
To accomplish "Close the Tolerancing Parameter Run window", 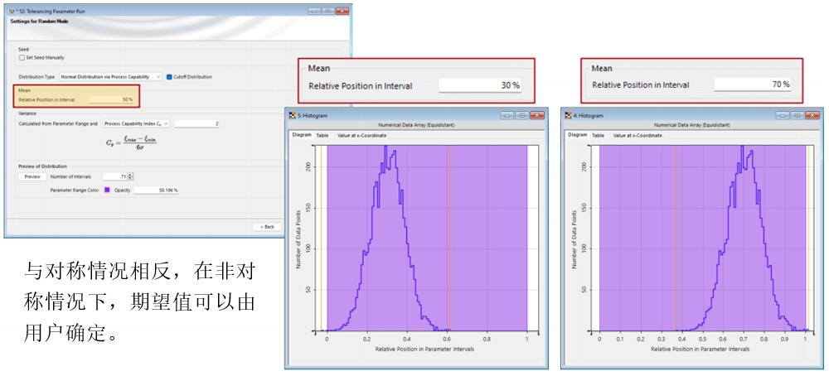I will [342, 11].
